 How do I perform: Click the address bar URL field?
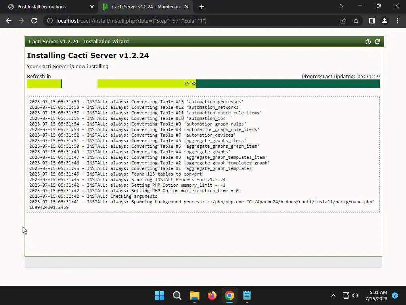click(192, 21)
